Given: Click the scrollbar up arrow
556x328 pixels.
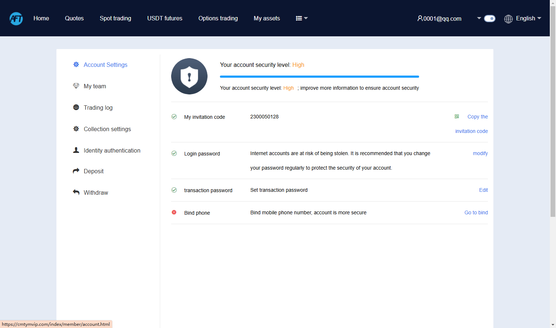Looking at the screenshot, I should [553, 3].
